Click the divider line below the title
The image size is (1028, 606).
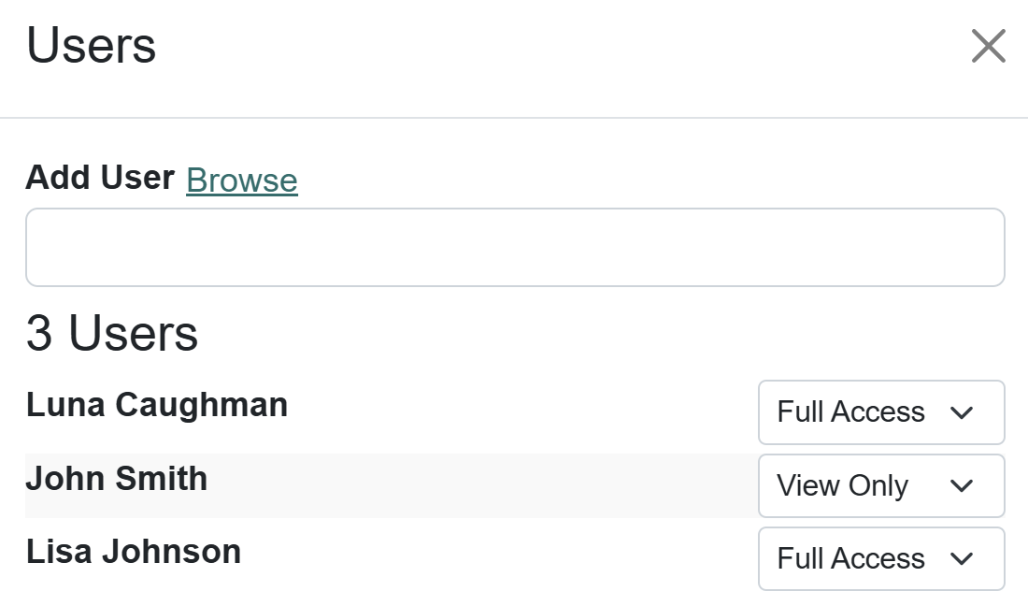514,118
